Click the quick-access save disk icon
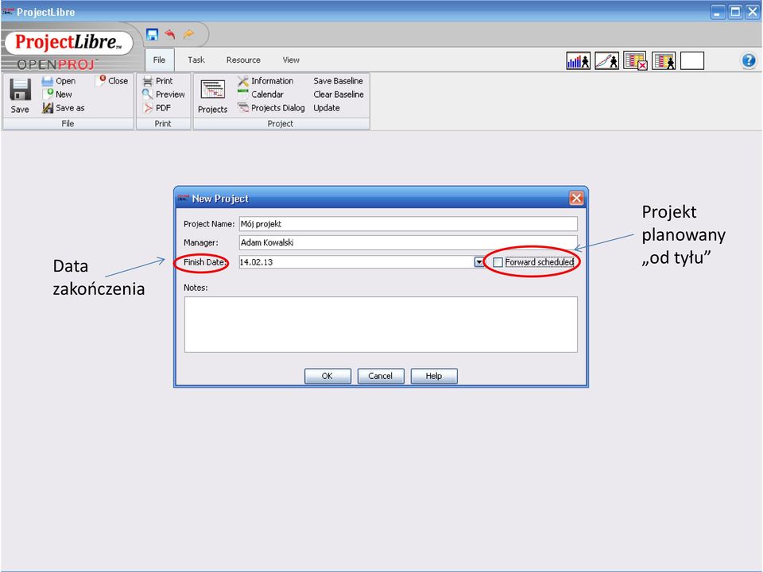 pyautogui.click(x=153, y=34)
